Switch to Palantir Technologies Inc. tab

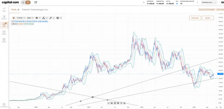click(35, 10)
